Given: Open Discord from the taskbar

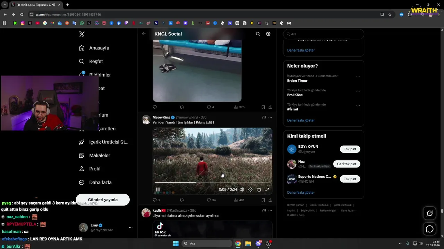Looking at the screenshot, I should pyautogui.click(x=258, y=243).
